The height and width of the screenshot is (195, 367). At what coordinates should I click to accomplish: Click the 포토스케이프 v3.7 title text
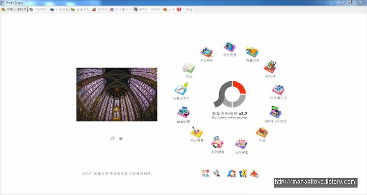pyautogui.click(x=229, y=114)
